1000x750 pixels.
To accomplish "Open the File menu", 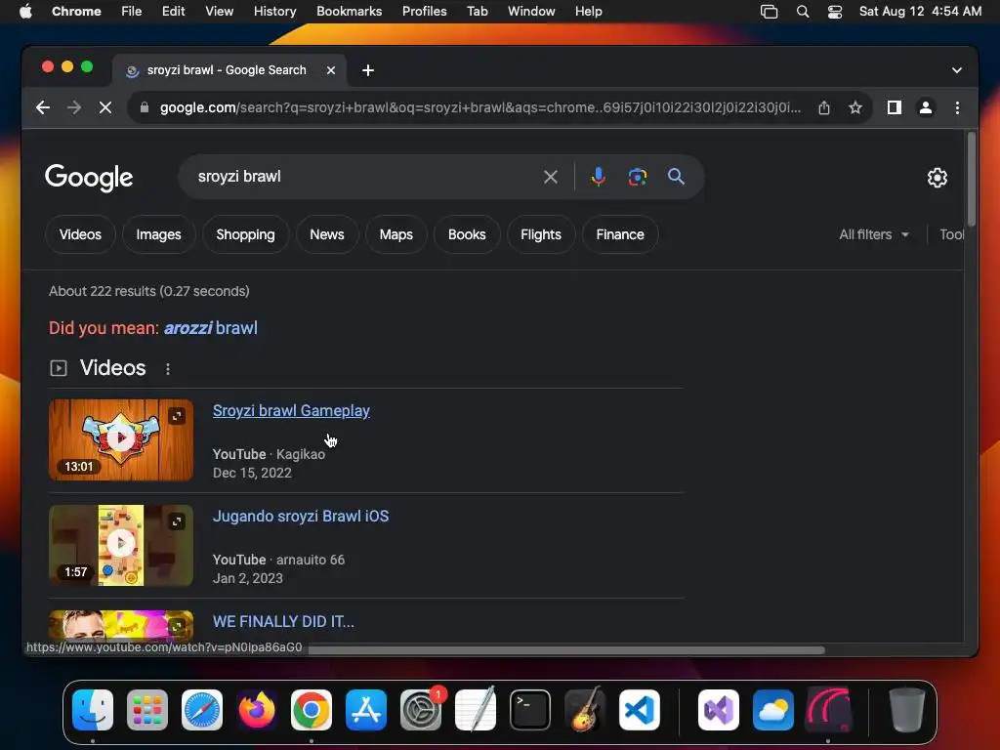I will click(132, 12).
